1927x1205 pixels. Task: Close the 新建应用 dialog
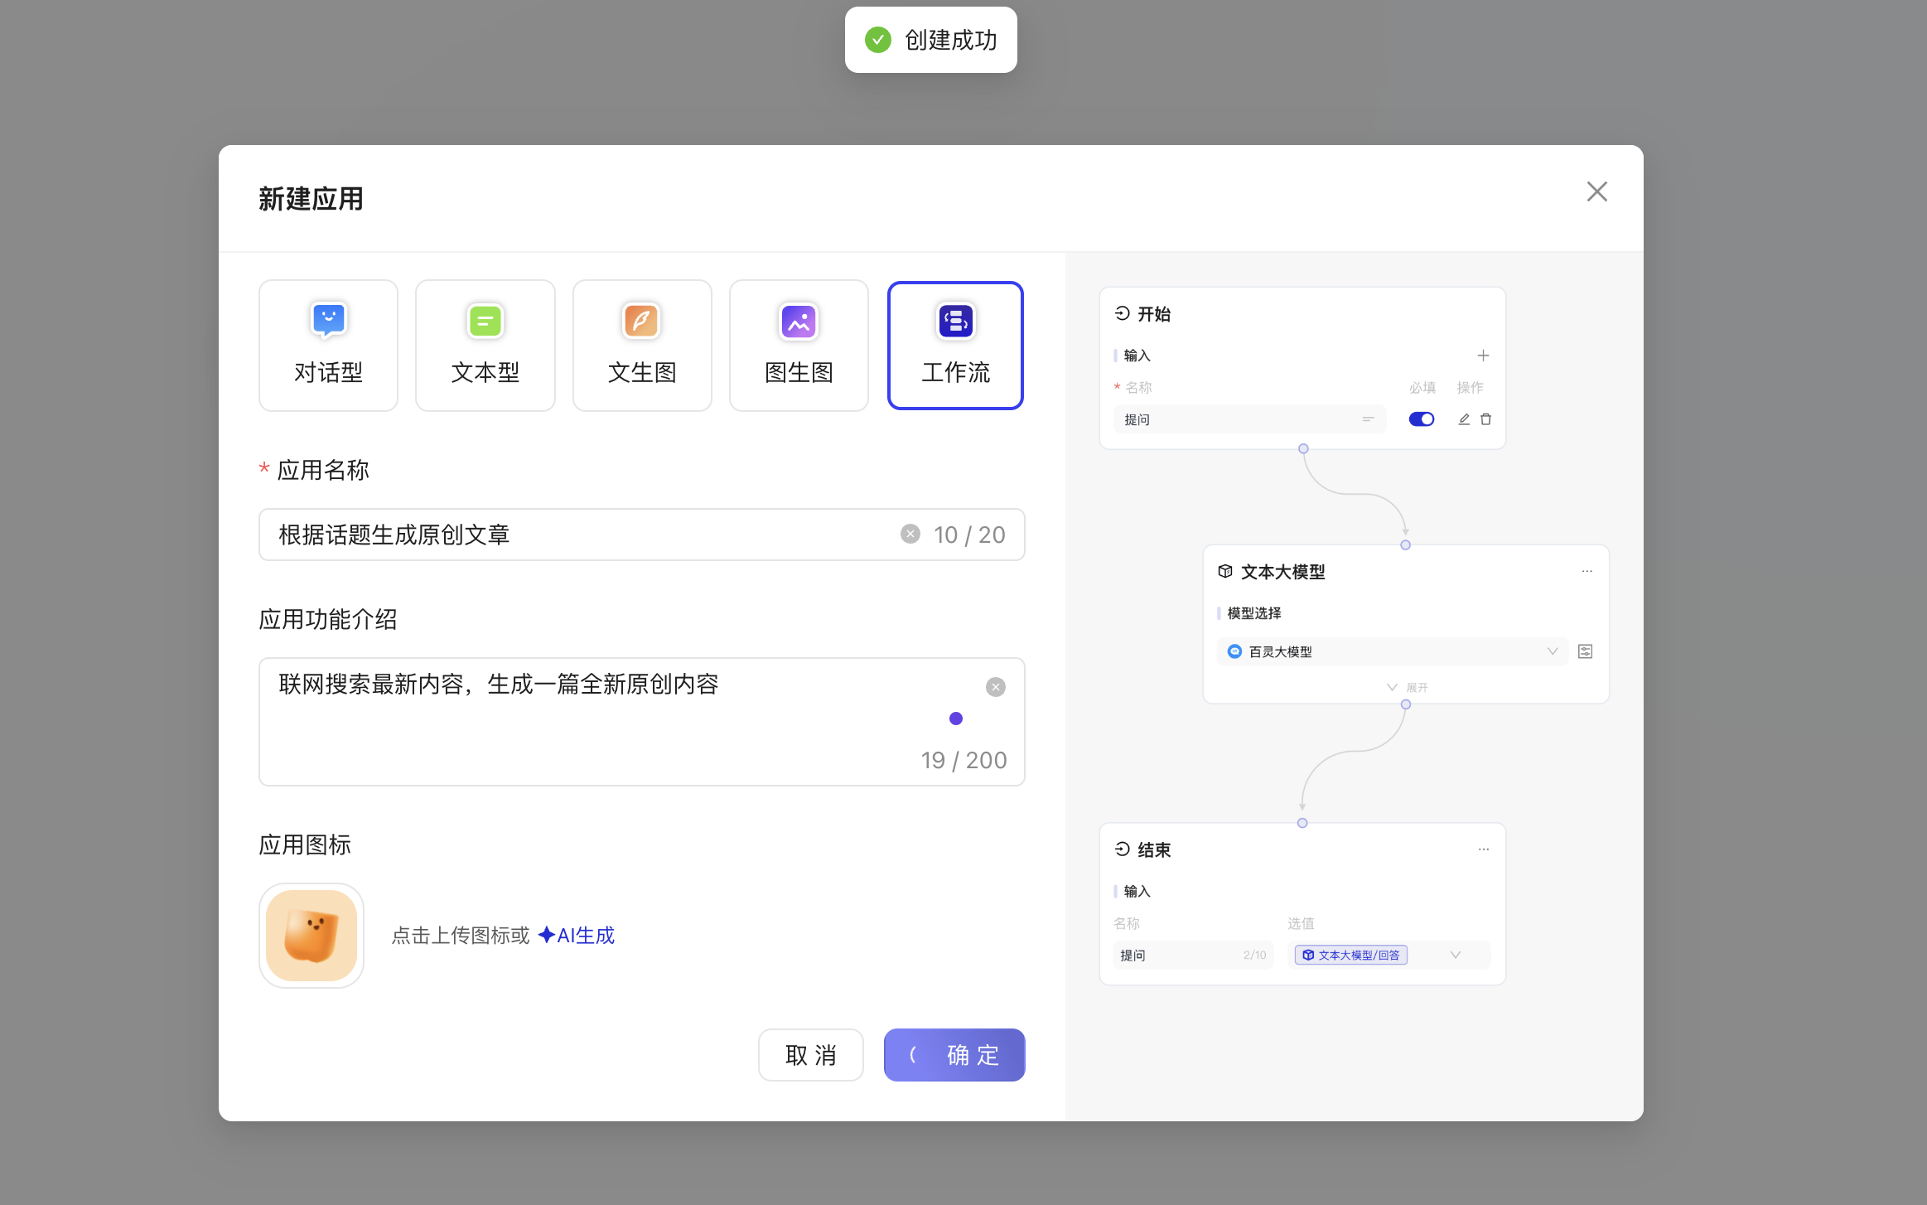tap(1596, 191)
